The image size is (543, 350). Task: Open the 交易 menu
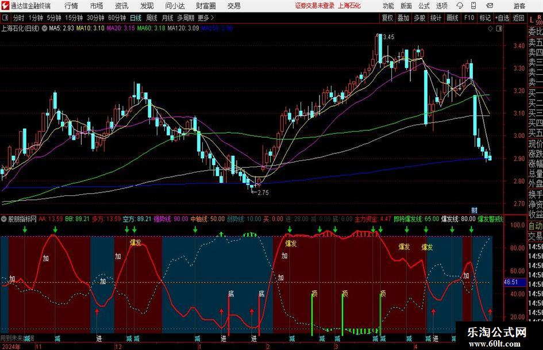pyautogui.click(x=234, y=6)
